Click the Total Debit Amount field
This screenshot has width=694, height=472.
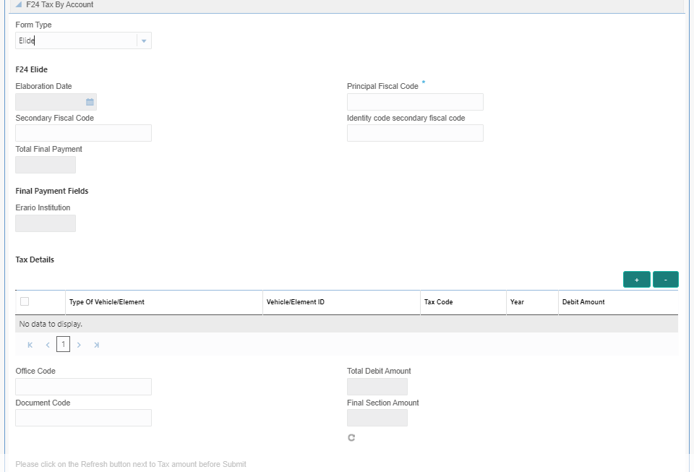pos(377,387)
